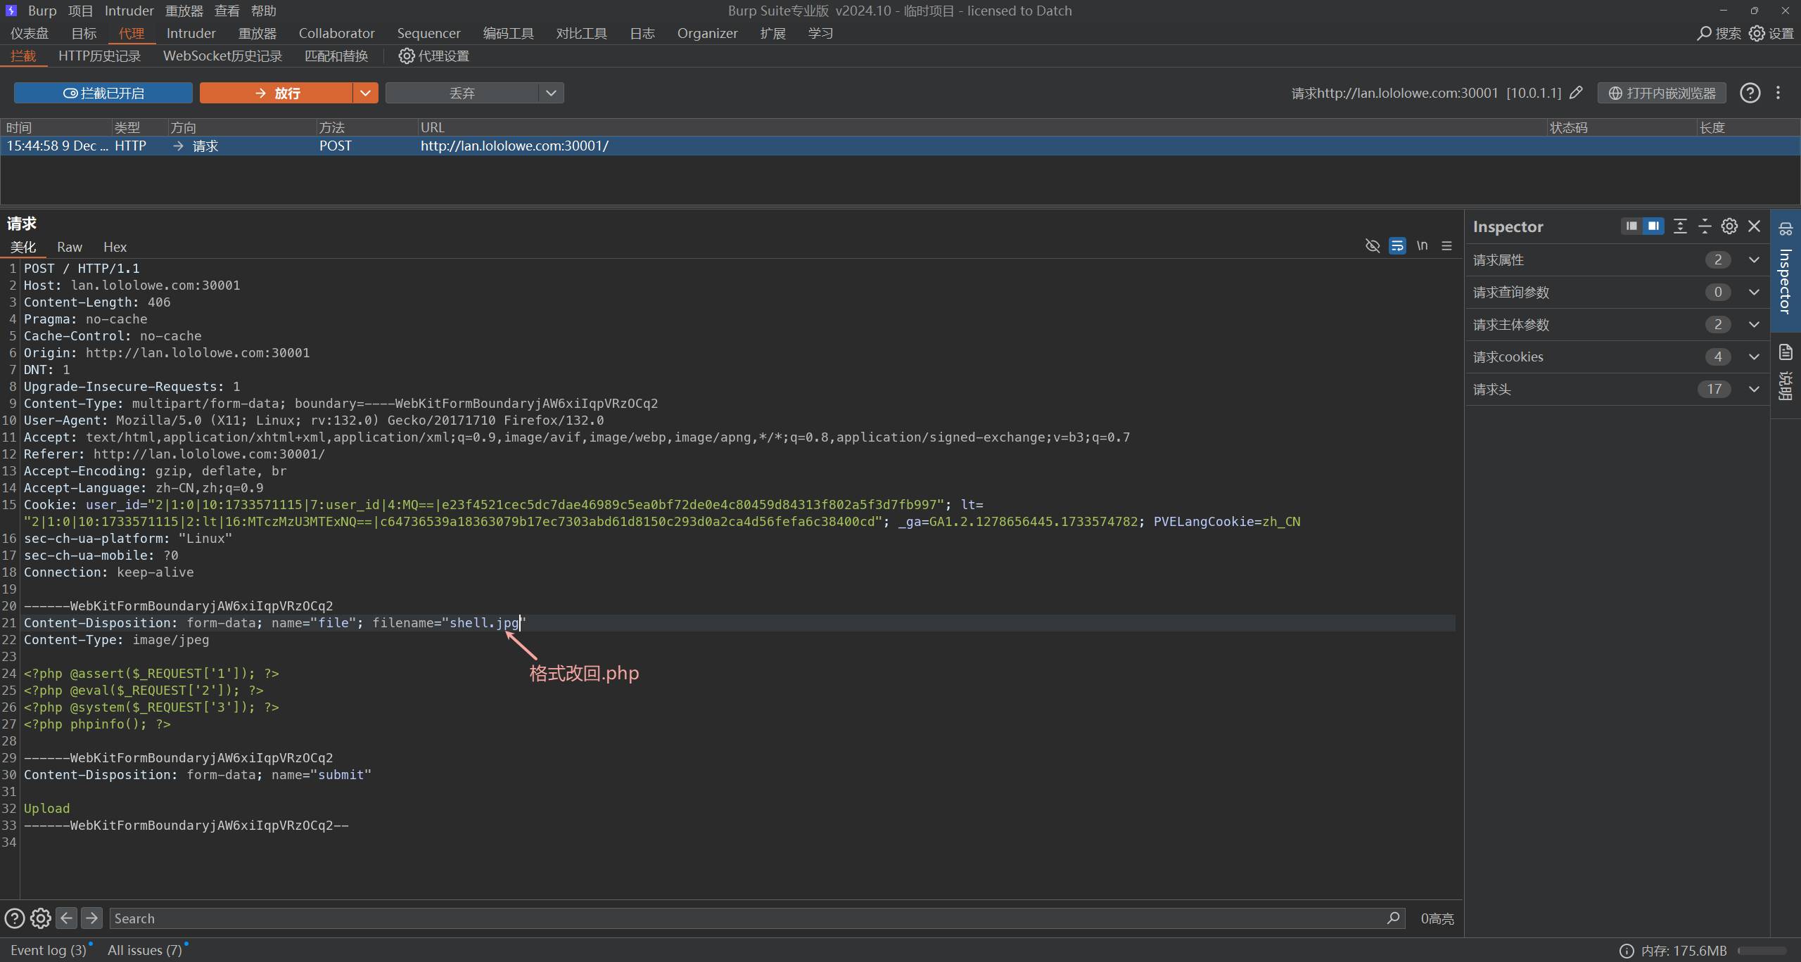Open Event log in status bar
1801x962 pixels.
tap(48, 950)
